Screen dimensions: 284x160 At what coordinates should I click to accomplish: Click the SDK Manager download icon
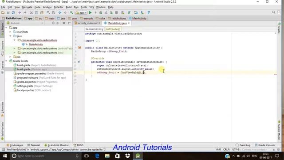(x=142, y=12)
